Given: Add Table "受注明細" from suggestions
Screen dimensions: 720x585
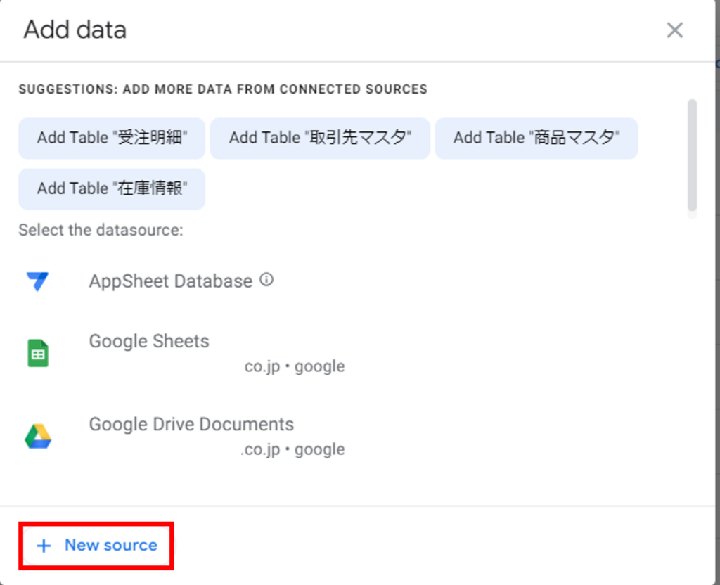Looking at the screenshot, I should pyautogui.click(x=111, y=138).
